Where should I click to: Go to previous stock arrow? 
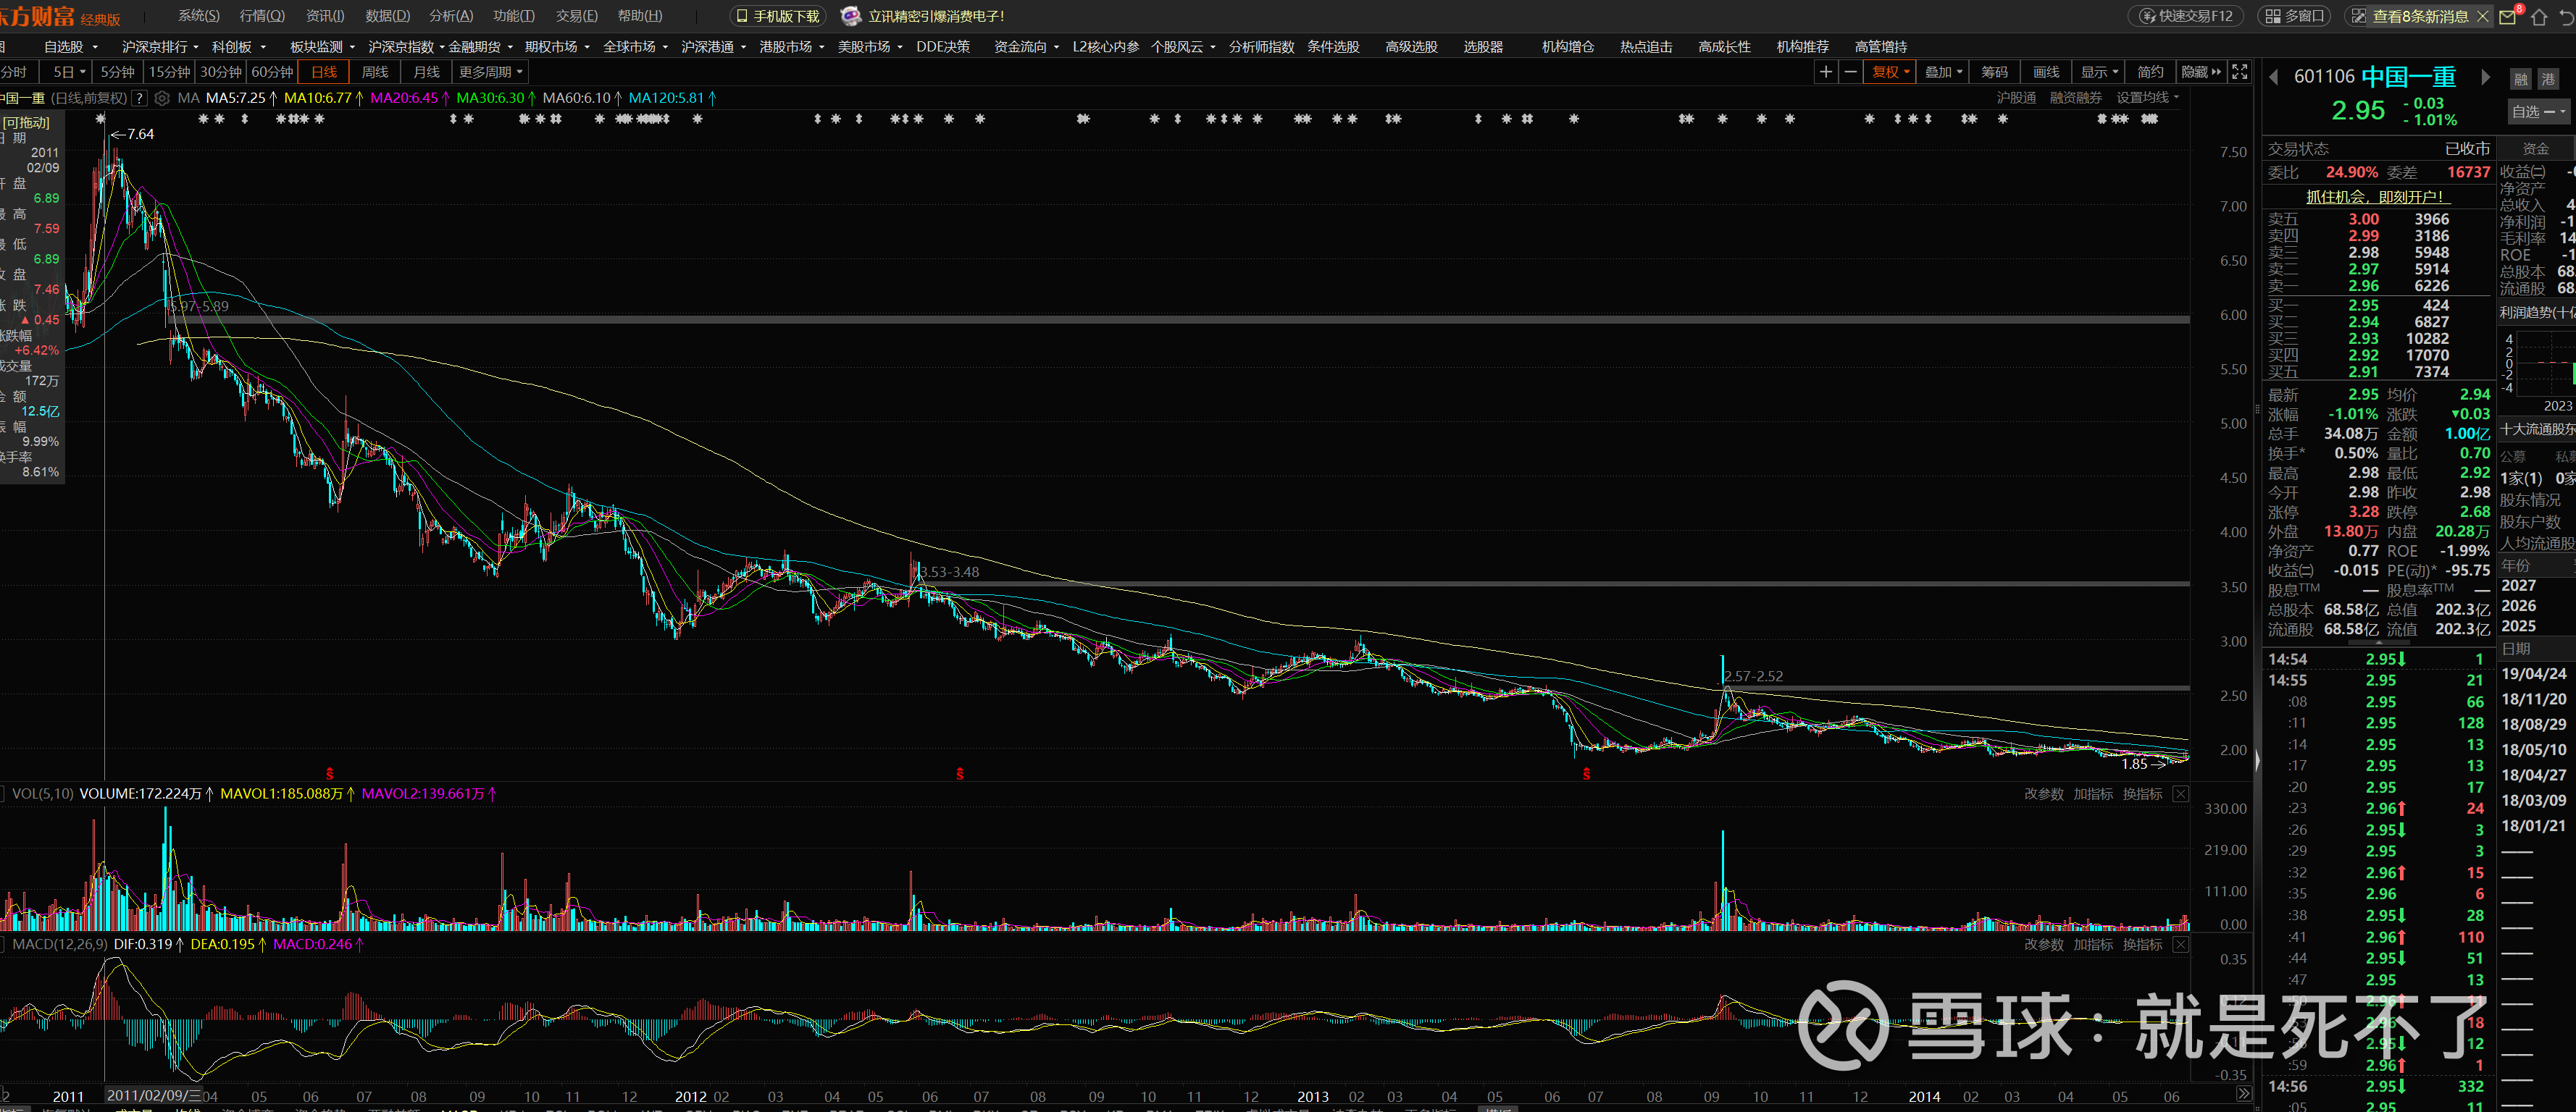click(2273, 77)
